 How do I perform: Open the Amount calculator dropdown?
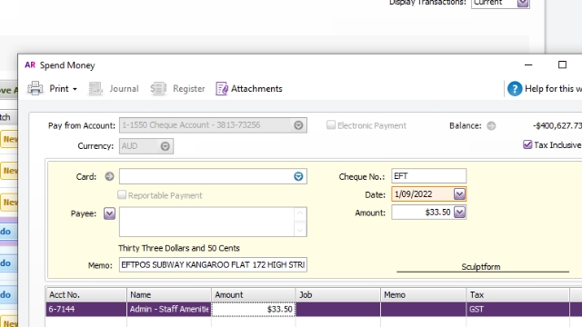point(459,212)
